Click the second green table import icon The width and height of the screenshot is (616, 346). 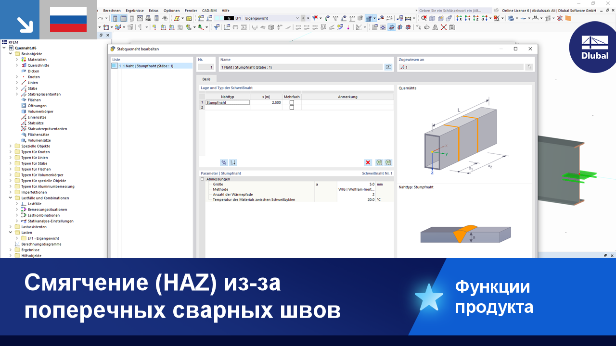(x=388, y=162)
